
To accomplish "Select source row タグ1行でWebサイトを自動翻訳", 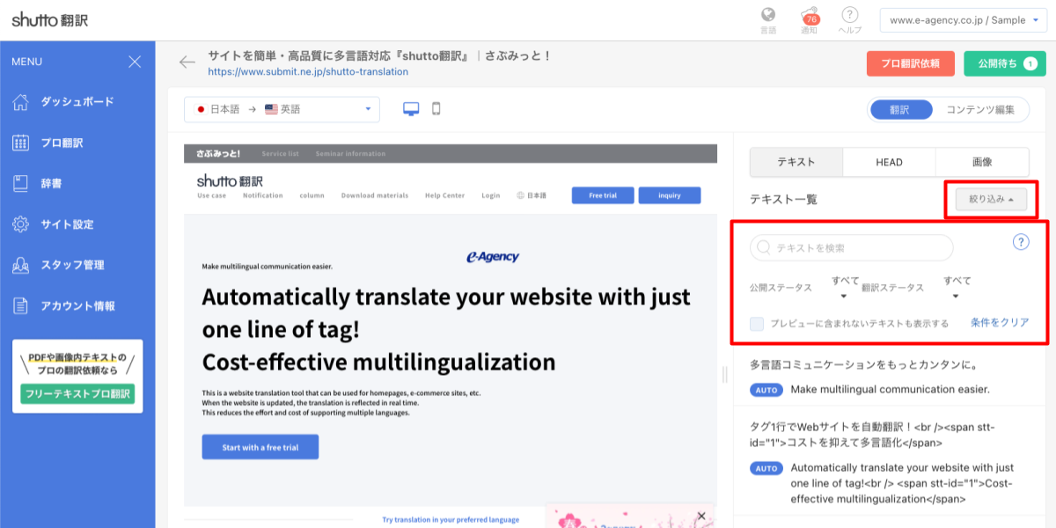I will pos(873,435).
